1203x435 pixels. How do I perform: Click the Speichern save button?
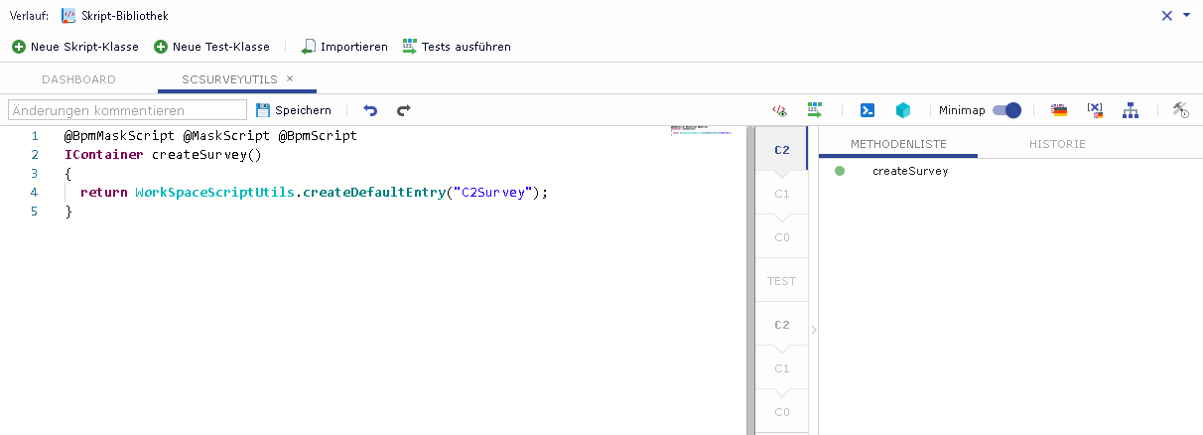coord(294,110)
